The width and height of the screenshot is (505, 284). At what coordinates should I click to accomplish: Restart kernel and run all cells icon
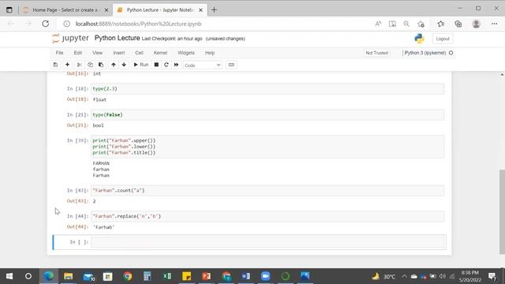click(x=176, y=65)
